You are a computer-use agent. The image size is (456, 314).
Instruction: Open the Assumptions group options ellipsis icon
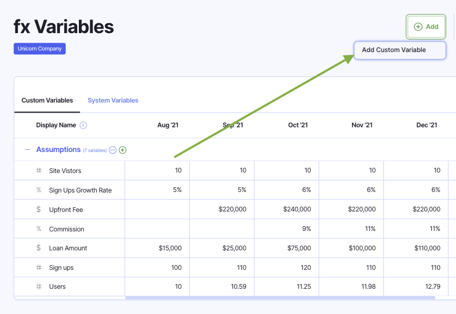[113, 150]
